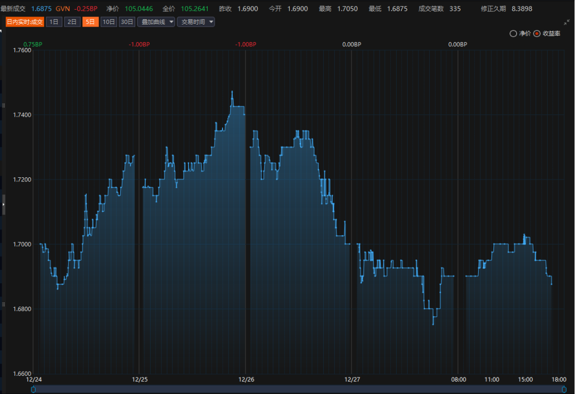Click the chart's lowest dip below 1.6800
Image resolution: width=575 pixels, height=394 pixels.
coord(433,324)
